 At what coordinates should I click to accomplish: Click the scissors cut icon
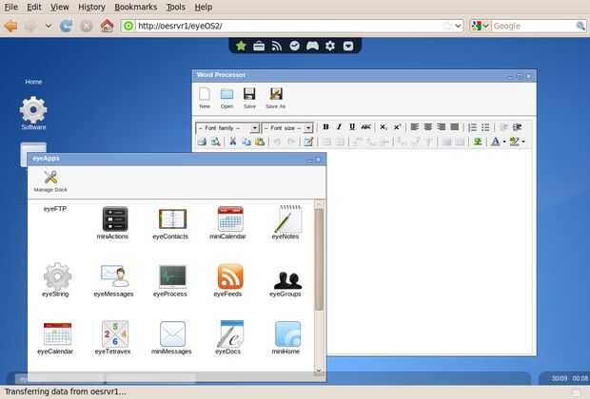233,142
